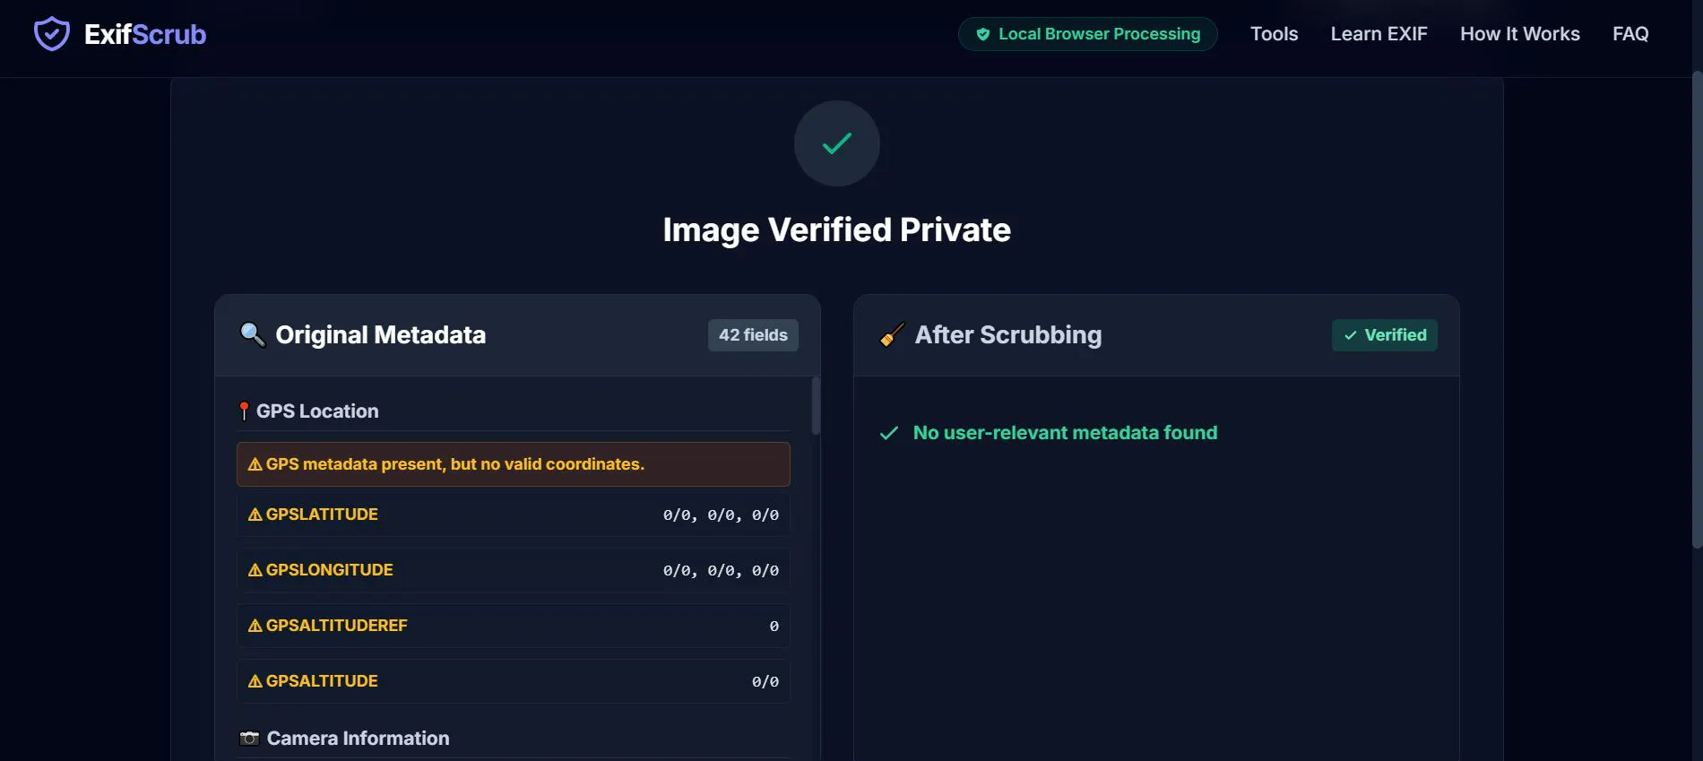Click the GPSLATITUDE field label
The height and width of the screenshot is (761, 1703).
(x=322, y=515)
